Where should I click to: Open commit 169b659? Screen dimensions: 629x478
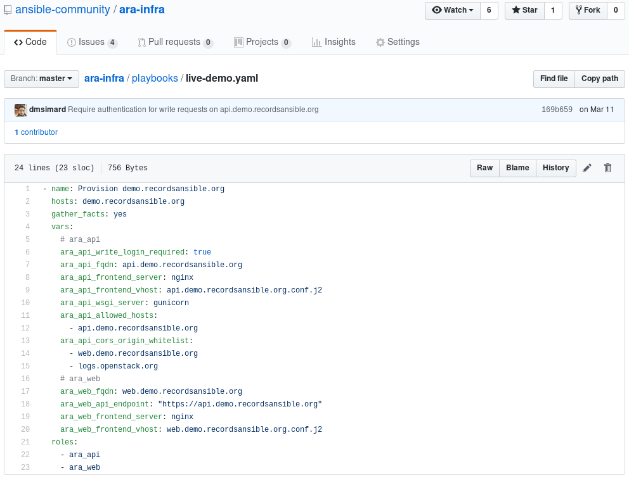557,110
